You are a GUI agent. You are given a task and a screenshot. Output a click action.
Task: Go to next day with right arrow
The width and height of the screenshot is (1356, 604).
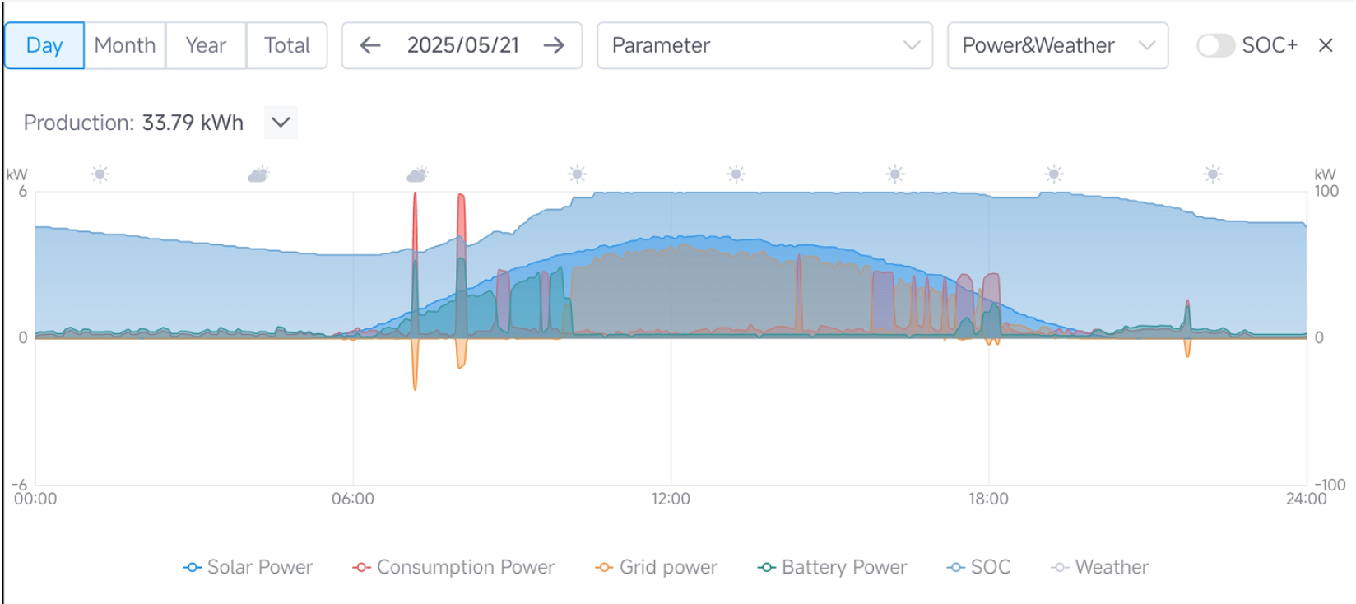[555, 45]
